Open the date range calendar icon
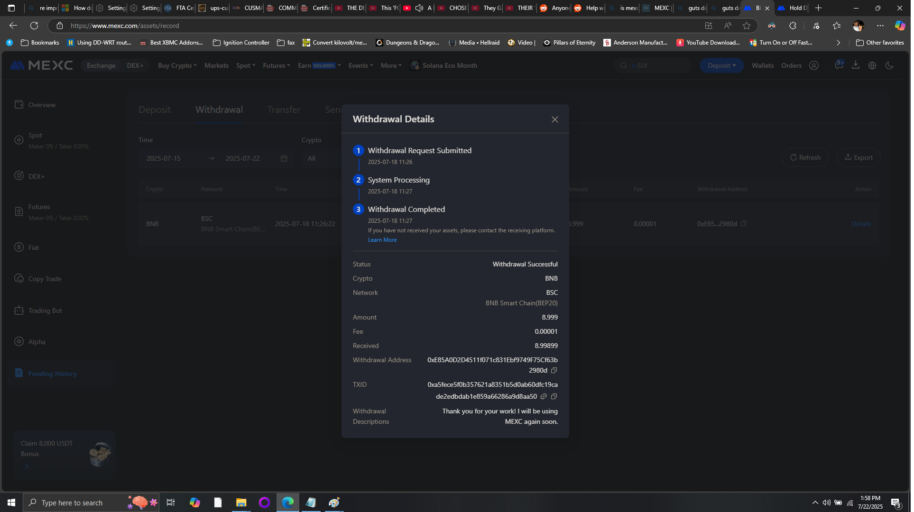The height and width of the screenshot is (512, 914). coord(284,158)
